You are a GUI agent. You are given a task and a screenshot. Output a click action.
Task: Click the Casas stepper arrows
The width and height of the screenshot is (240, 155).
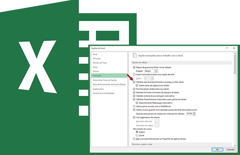(152, 78)
